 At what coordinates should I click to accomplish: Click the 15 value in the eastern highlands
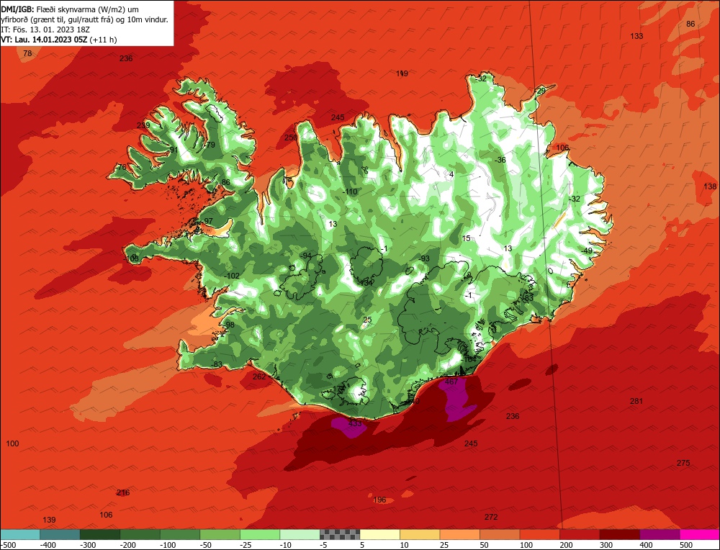(466, 238)
